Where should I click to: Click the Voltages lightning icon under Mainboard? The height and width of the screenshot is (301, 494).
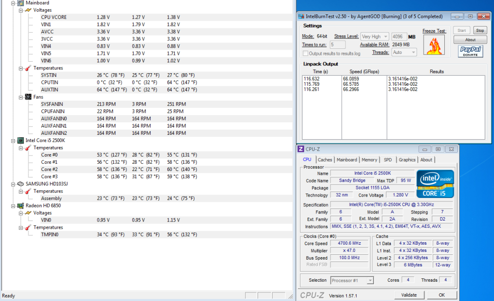28,10
